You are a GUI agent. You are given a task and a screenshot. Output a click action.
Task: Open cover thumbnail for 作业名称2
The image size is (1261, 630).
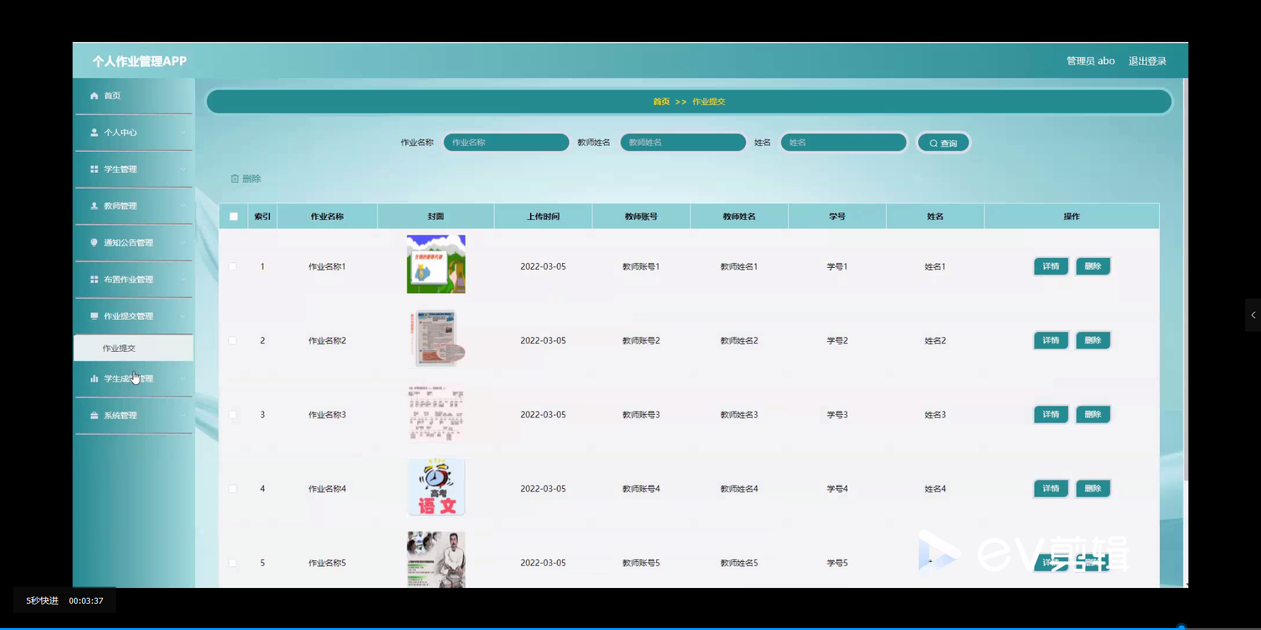point(436,339)
